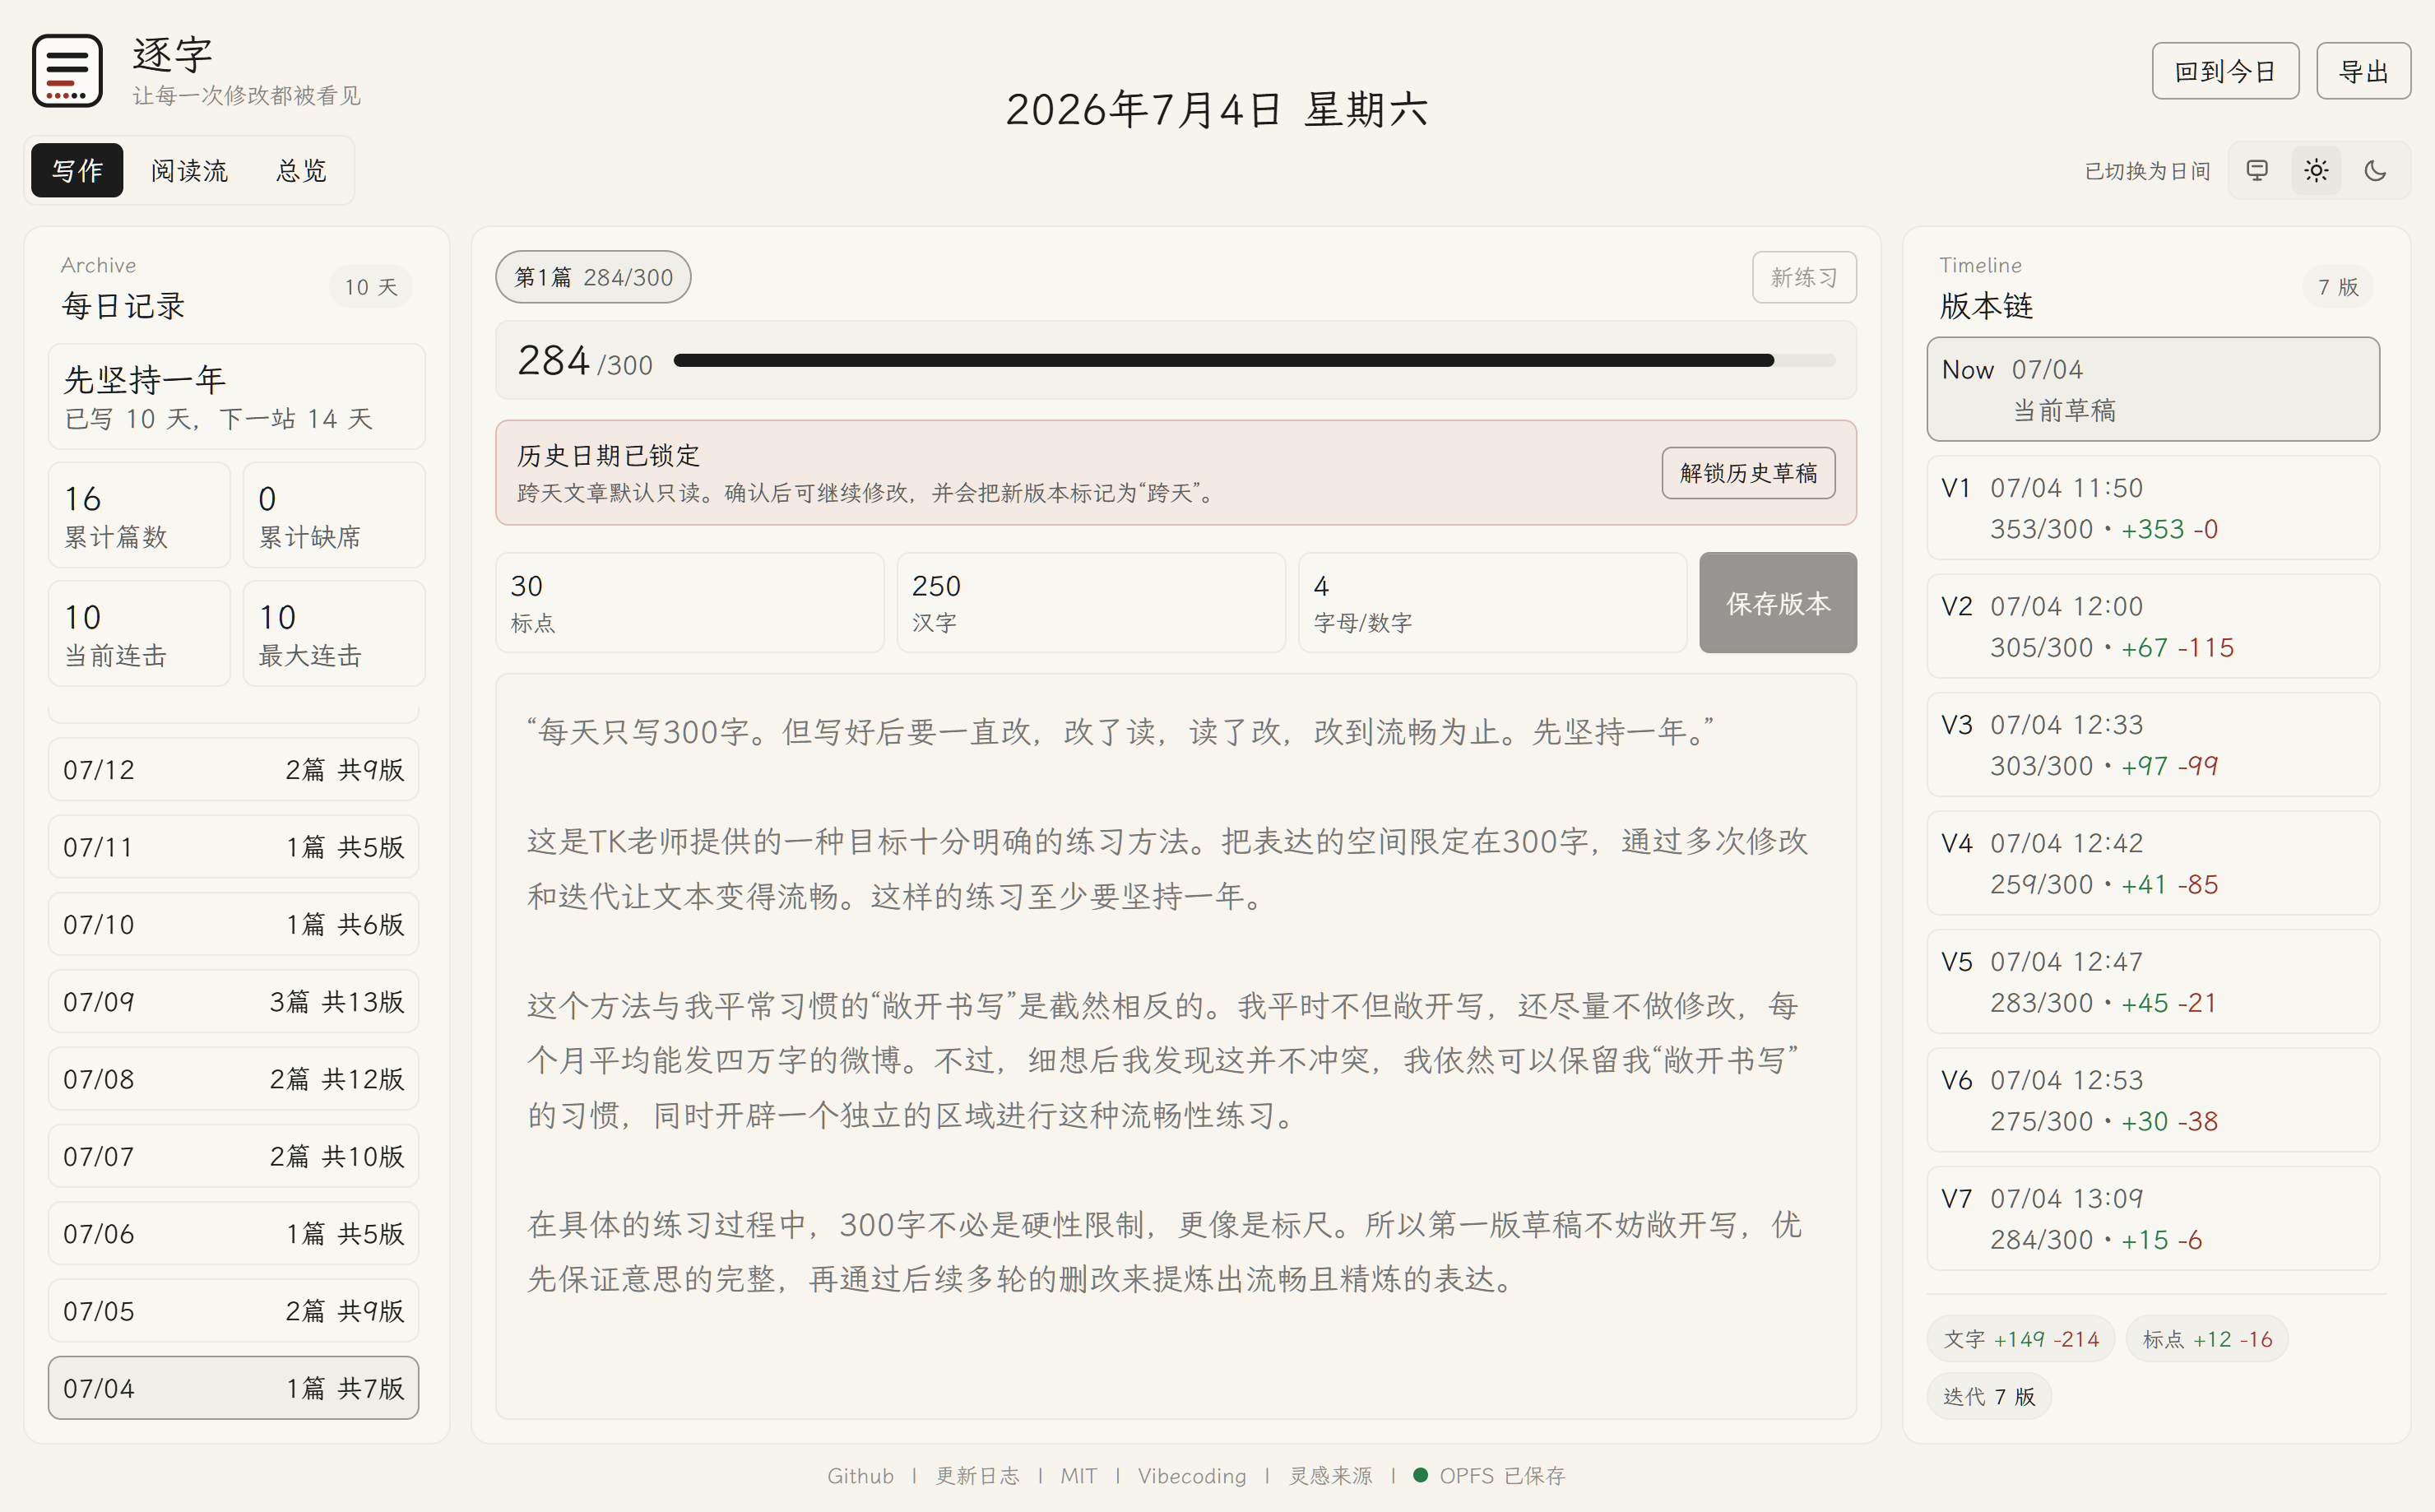The width and height of the screenshot is (2435, 1512).
Task: Open the 07/12 archive entry
Action: coord(233,769)
